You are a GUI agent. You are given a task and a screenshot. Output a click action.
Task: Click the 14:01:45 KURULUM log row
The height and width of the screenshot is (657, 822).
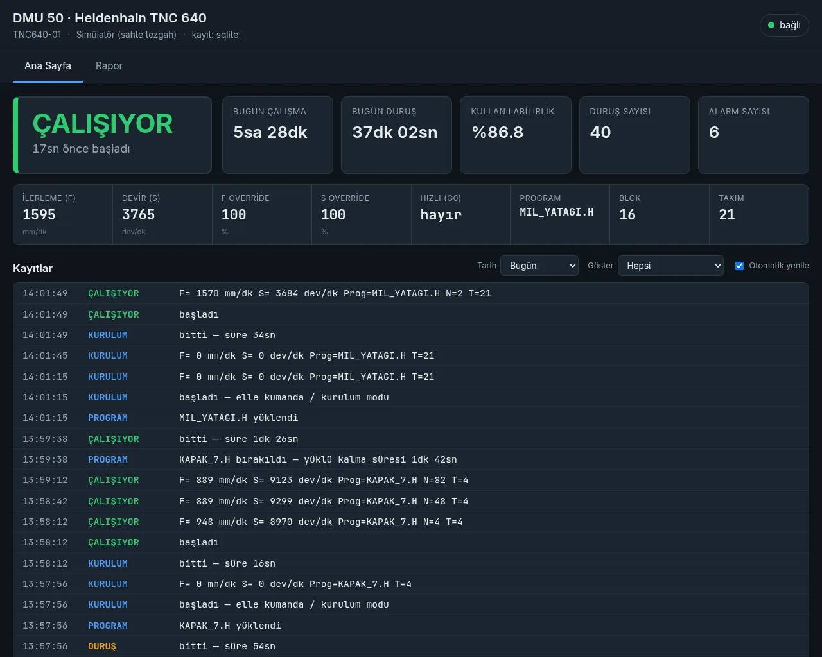(411, 355)
